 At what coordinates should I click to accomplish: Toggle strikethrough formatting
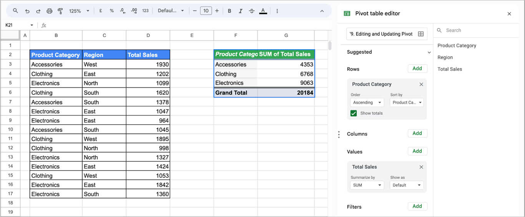[252, 11]
